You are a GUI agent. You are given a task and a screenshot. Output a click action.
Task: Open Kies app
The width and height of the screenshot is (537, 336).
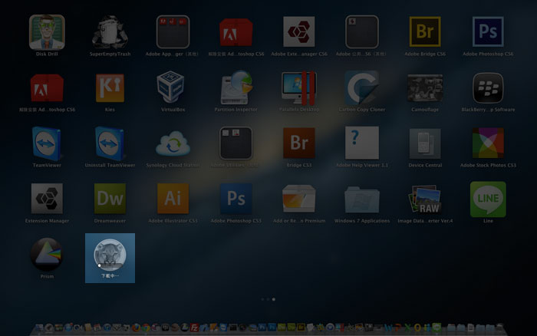110,88
